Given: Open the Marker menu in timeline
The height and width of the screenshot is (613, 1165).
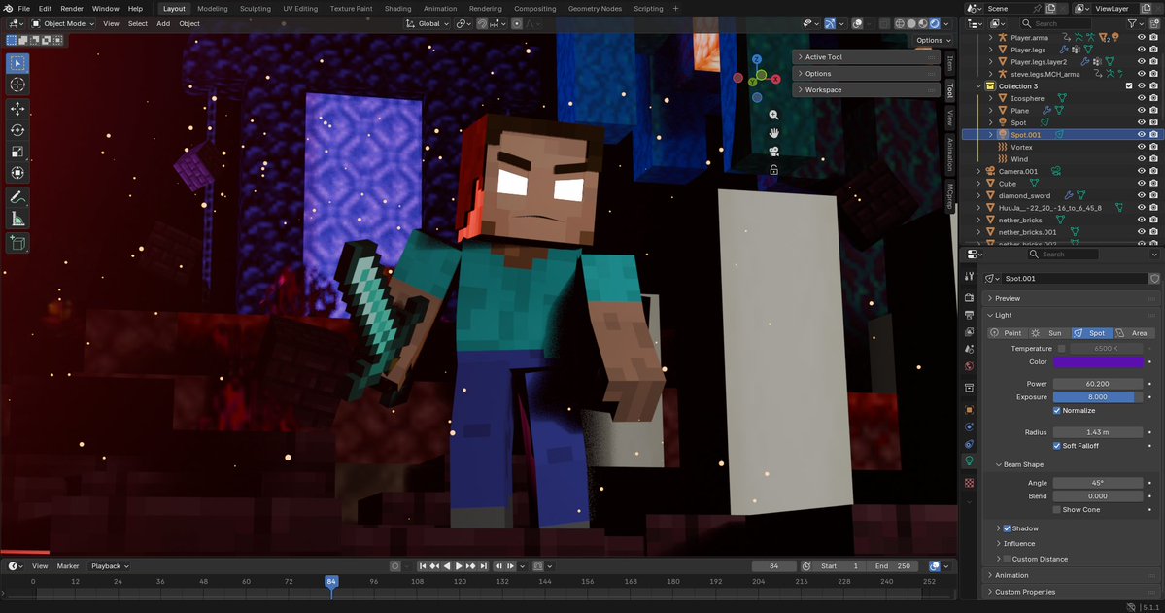Looking at the screenshot, I should (x=68, y=566).
